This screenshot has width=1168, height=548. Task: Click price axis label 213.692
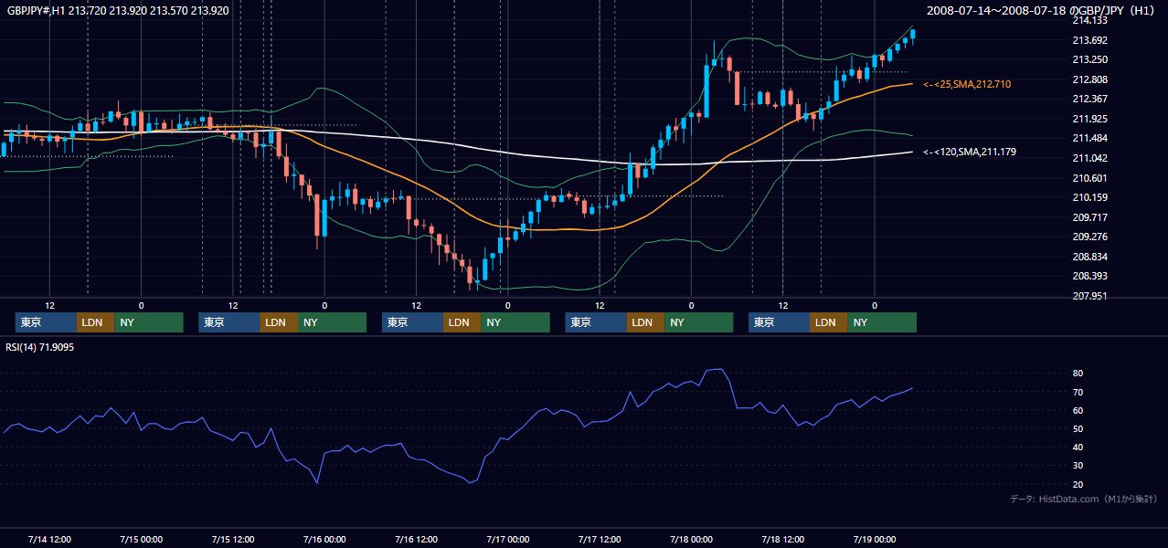pos(1089,40)
